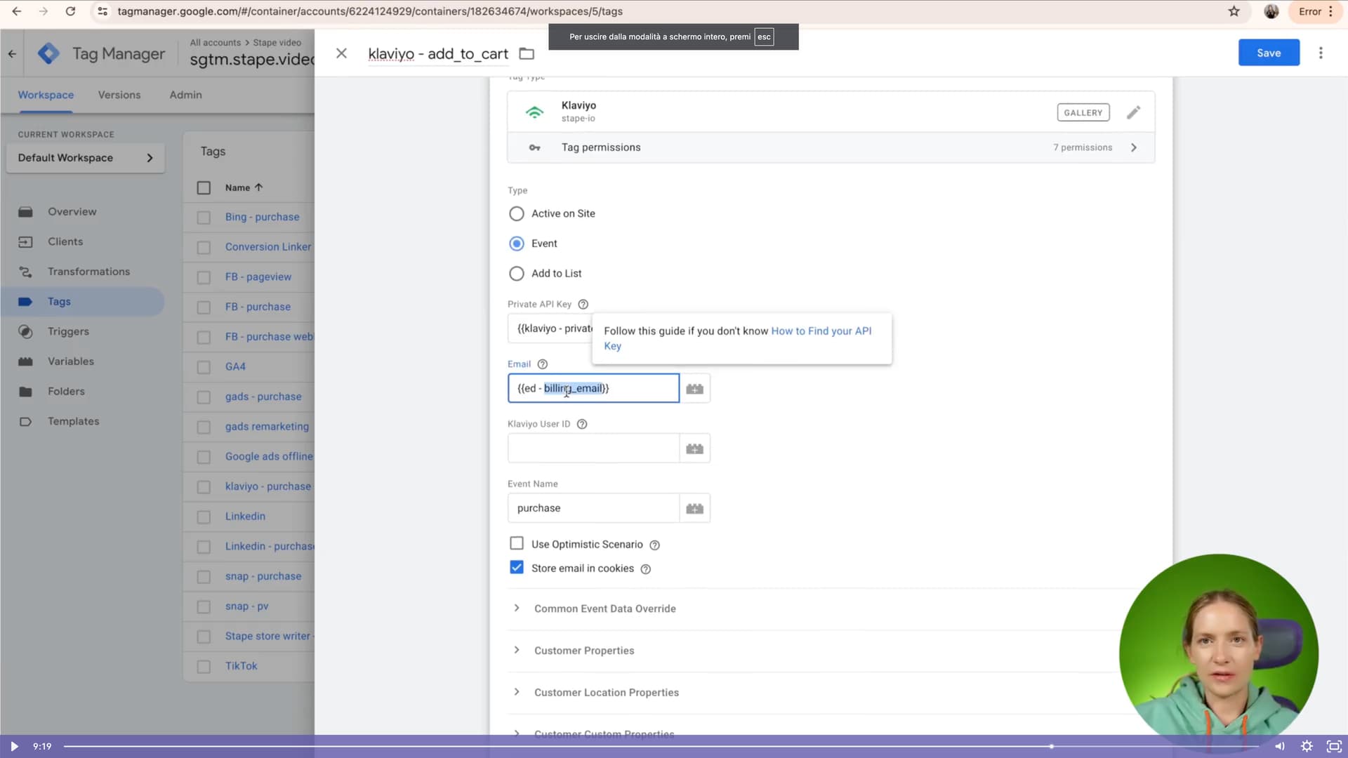Tick the checkbox for TikTok tag
Viewport: 1348px width, 758px height.
point(204,667)
